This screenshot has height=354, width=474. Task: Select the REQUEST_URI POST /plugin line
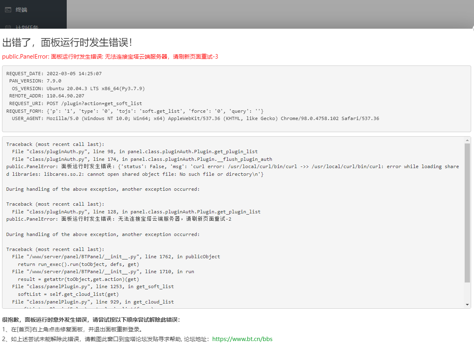click(75, 103)
